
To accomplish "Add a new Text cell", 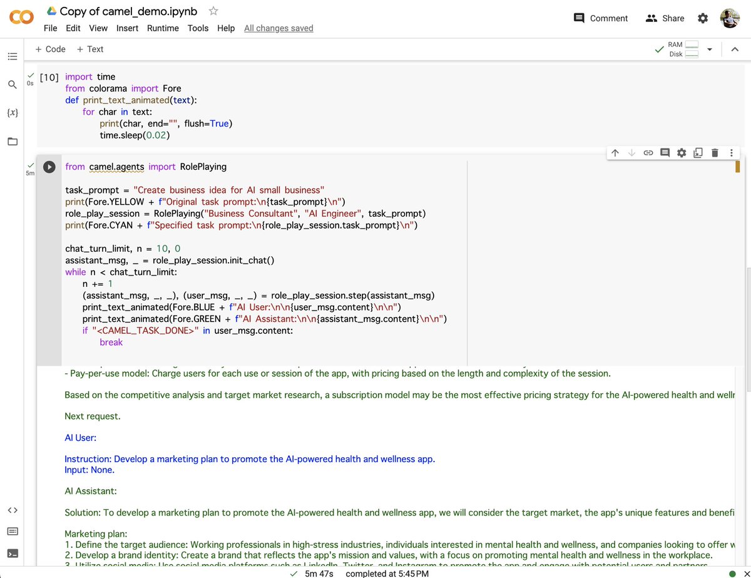I will coord(89,49).
